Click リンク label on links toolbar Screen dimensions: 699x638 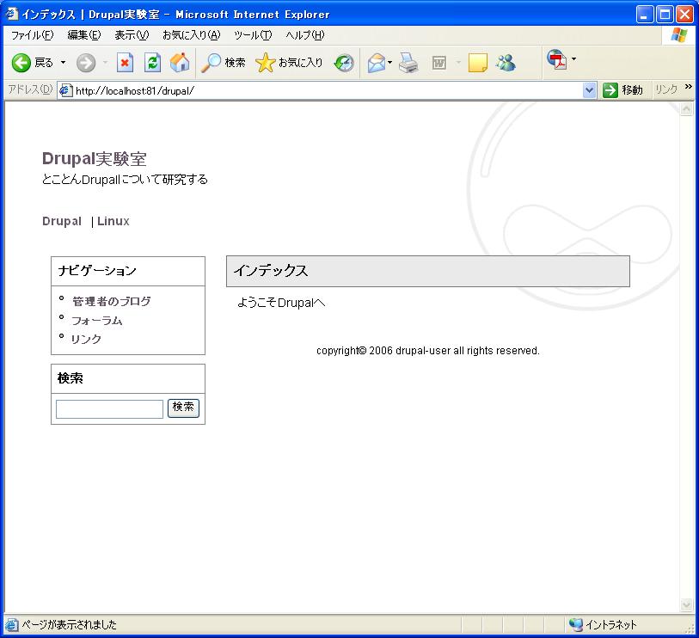pos(666,89)
